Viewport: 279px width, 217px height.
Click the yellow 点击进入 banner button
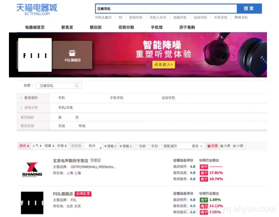click(163, 65)
